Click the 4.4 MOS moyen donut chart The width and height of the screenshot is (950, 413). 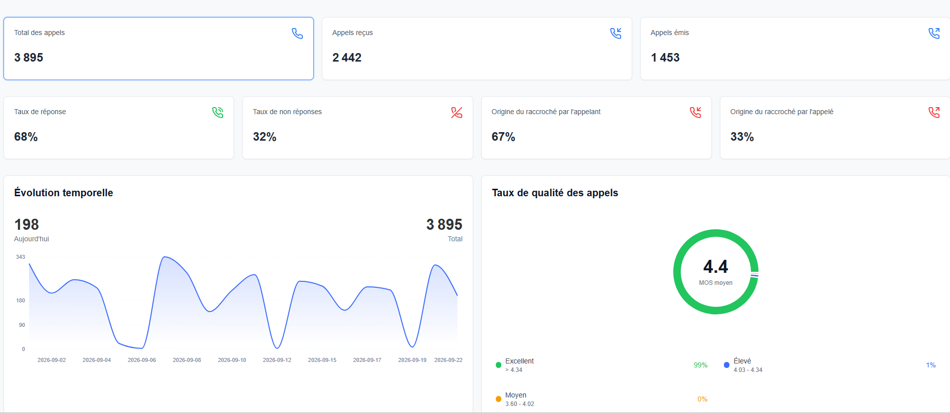(x=716, y=272)
